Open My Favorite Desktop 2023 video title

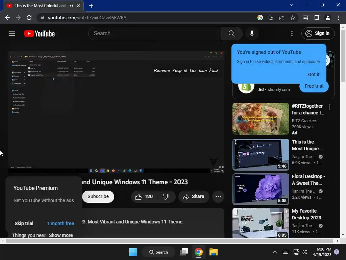click(308, 214)
